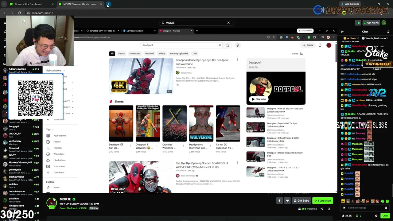Send message with the Chat button
The height and width of the screenshot is (221, 393).
(385, 216)
